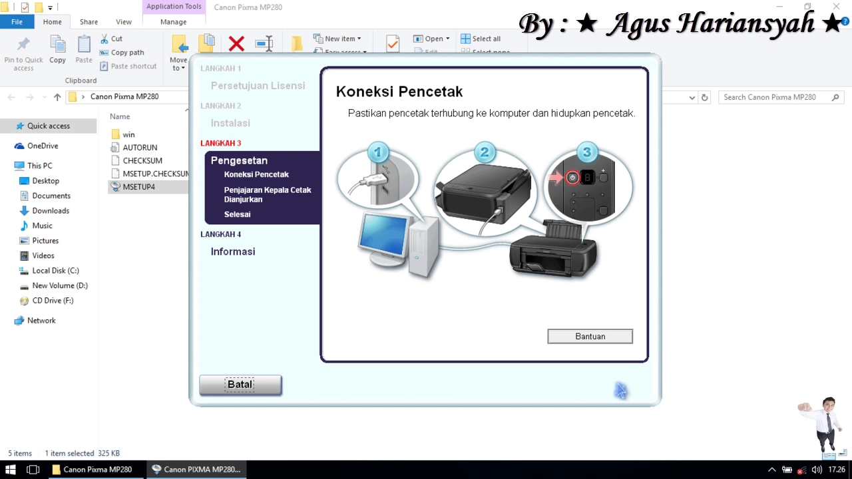Select the win folder

click(128, 134)
